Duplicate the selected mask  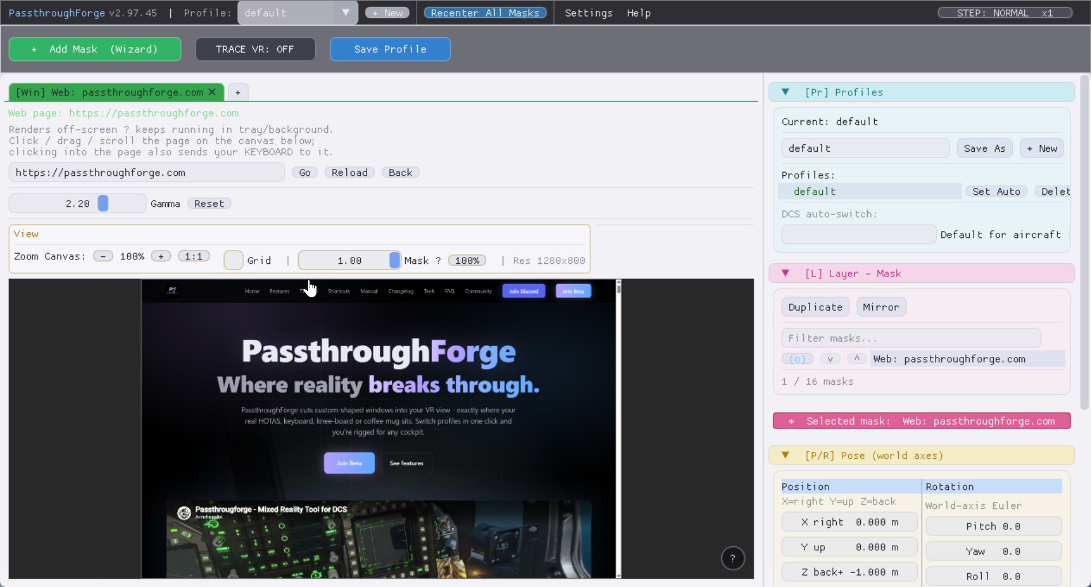pos(815,307)
